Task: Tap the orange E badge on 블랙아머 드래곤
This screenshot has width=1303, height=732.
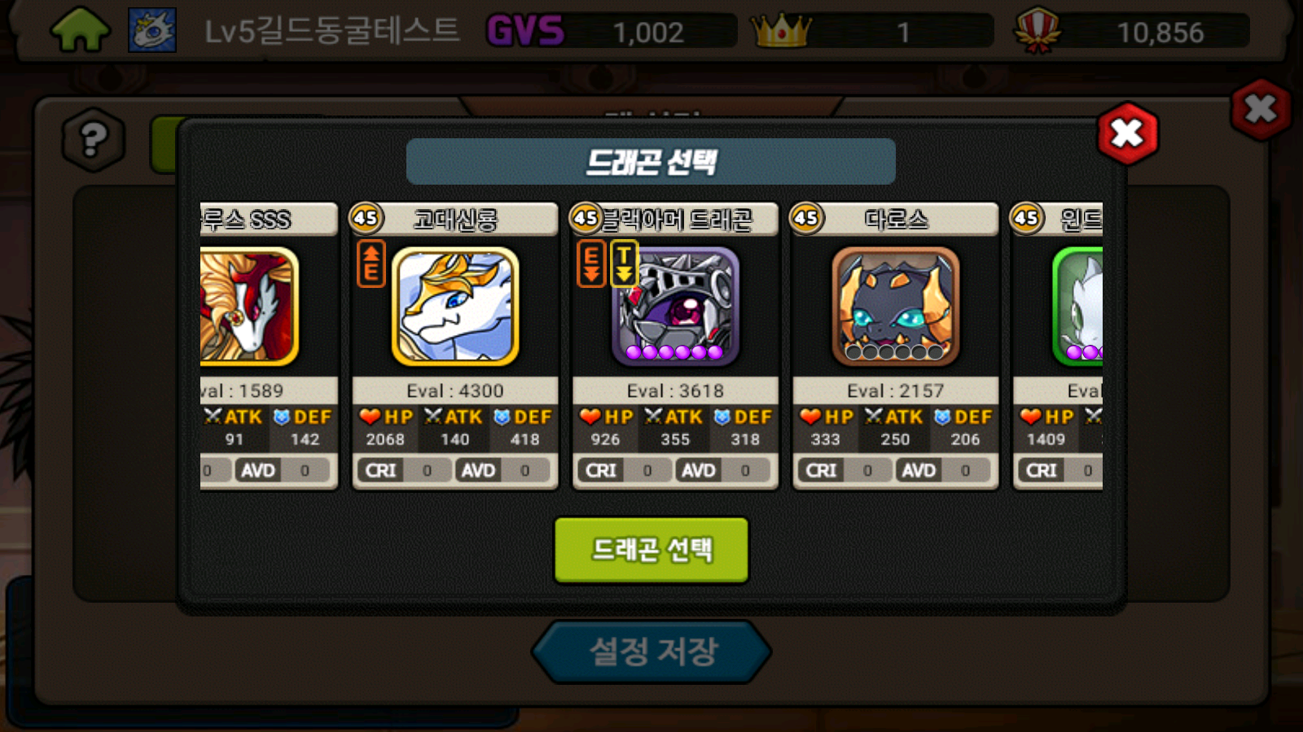Action: pos(591,264)
